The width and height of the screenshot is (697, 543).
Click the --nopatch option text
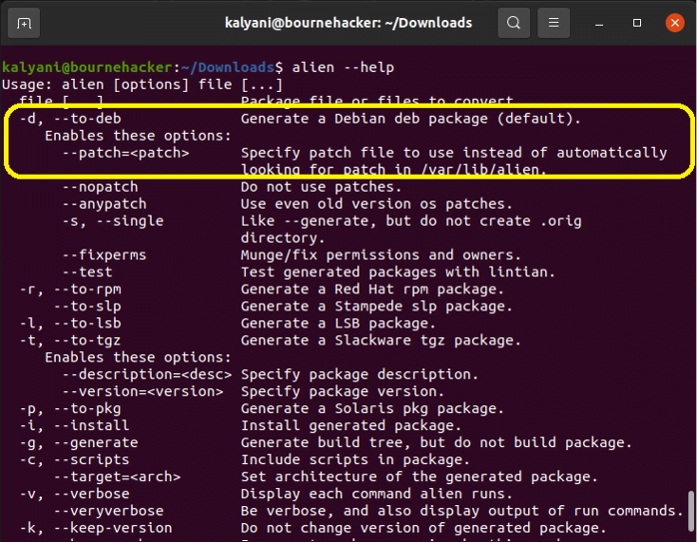100,187
